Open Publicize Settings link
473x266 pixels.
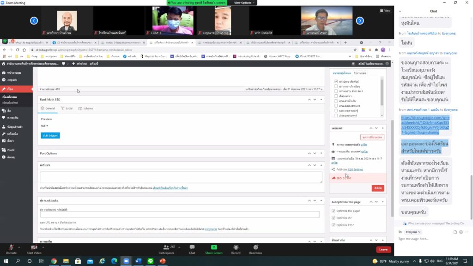coord(358,169)
